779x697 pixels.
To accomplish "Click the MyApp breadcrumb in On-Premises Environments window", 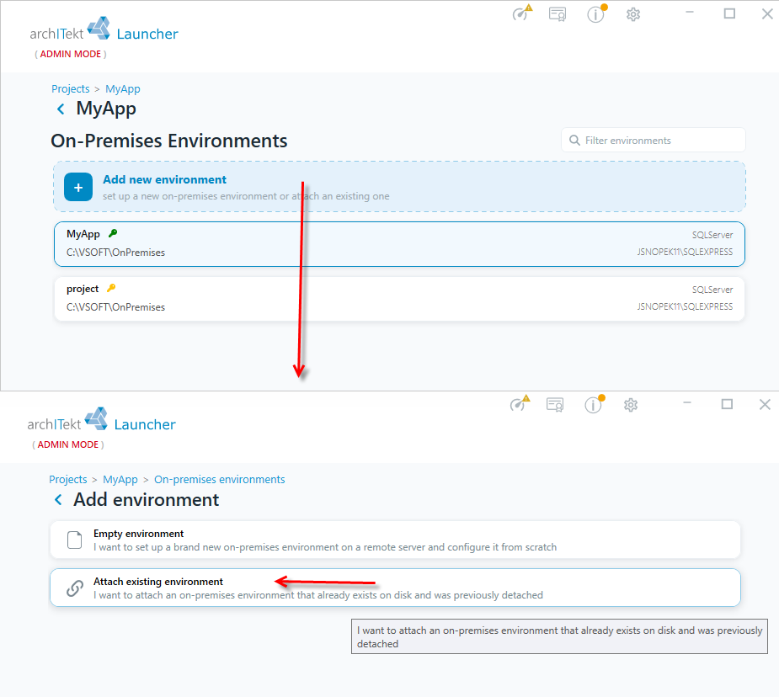I will 123,89.
